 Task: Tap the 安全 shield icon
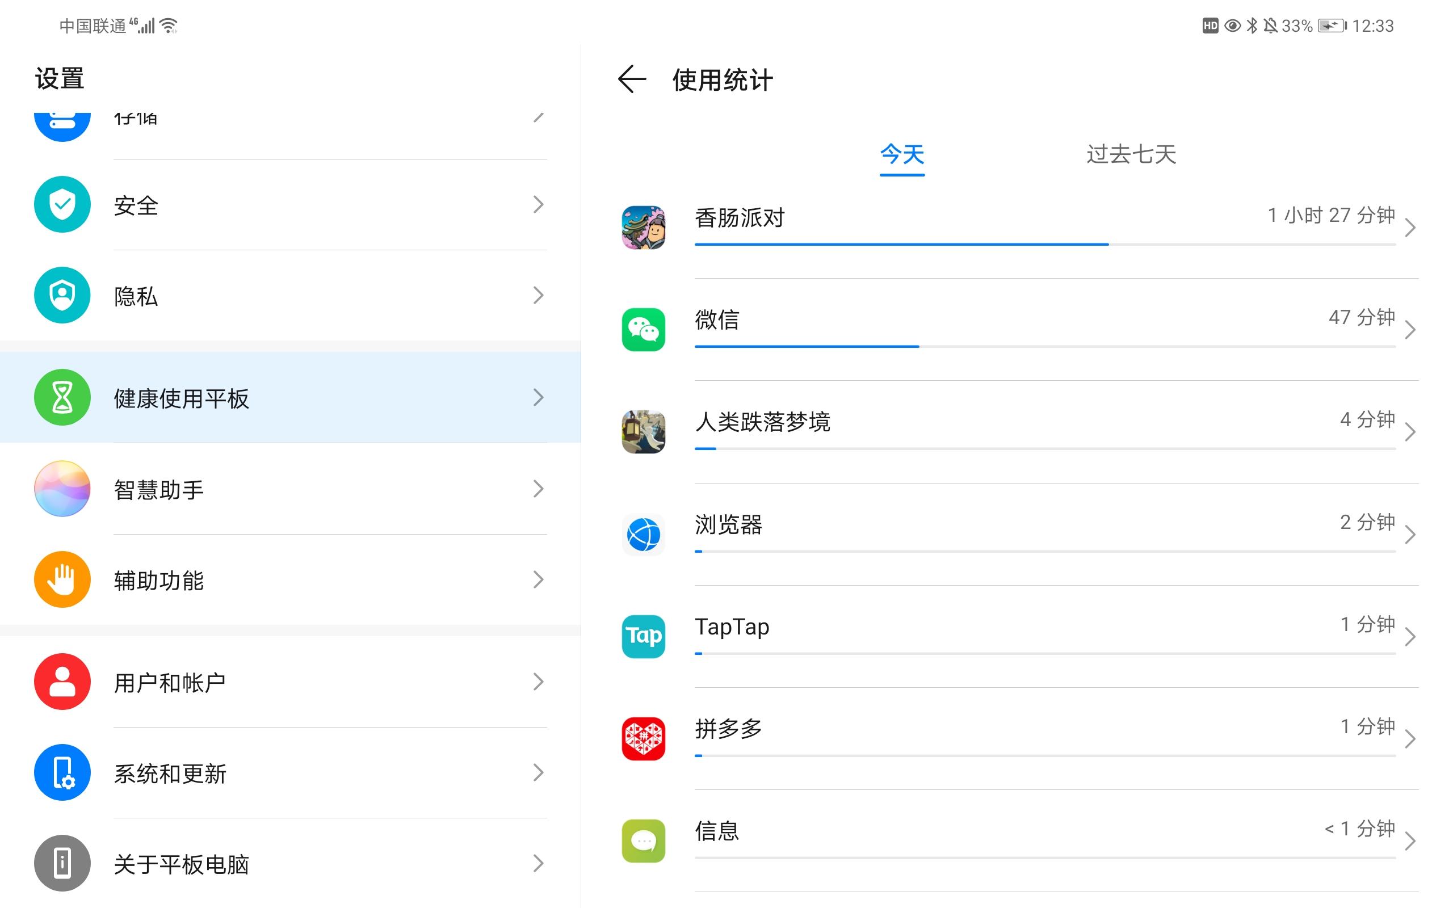point(62,204)
